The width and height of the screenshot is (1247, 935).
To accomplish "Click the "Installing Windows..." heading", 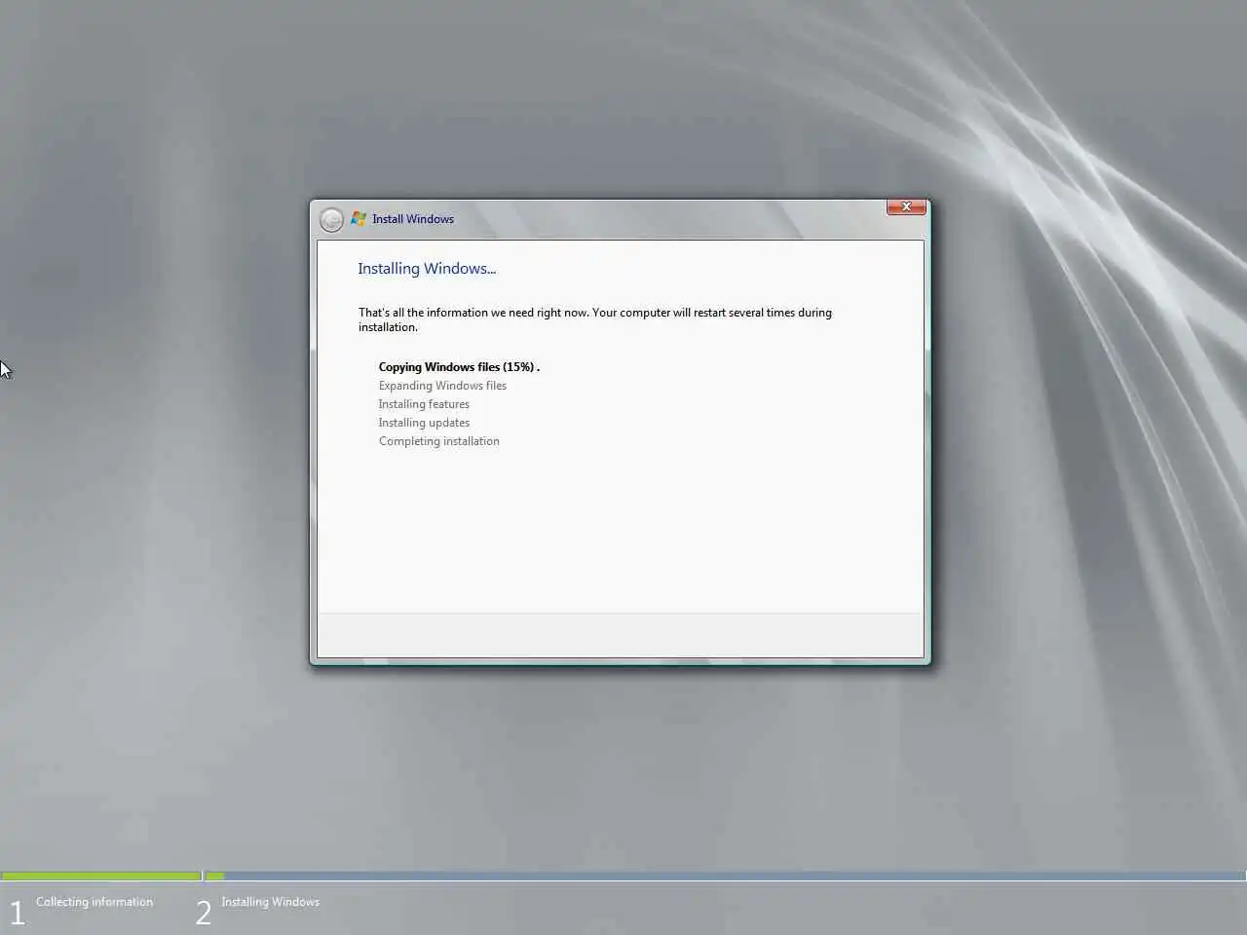I will (x=427, y=269).
